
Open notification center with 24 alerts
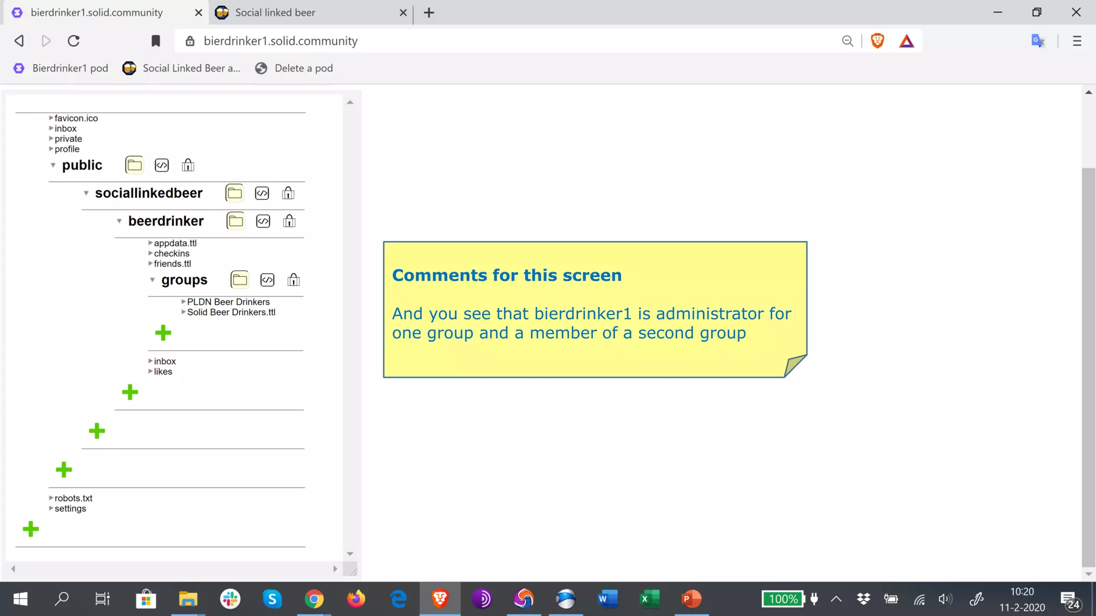click(1070, 600)
